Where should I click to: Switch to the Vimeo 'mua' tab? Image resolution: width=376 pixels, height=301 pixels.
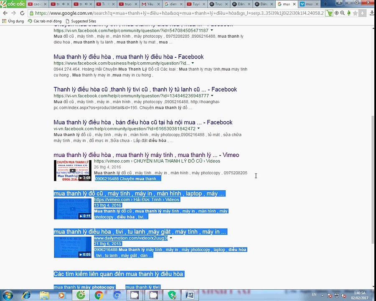[x=309, y=4]
